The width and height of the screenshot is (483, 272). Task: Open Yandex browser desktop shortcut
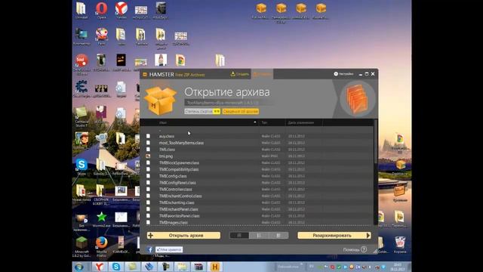pos(122,11)
